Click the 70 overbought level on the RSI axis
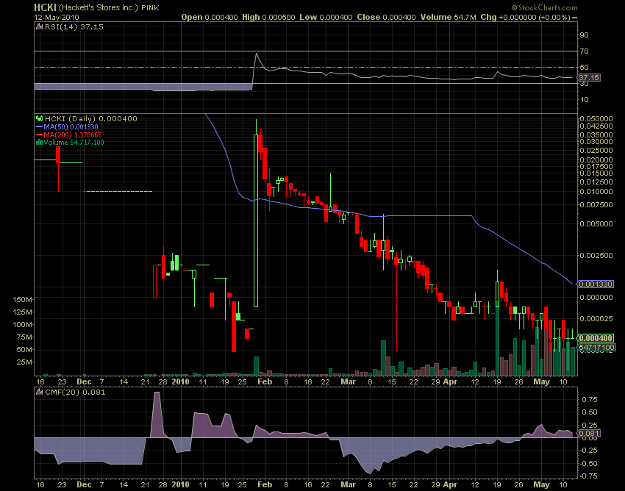 click(x=584, y=51)
